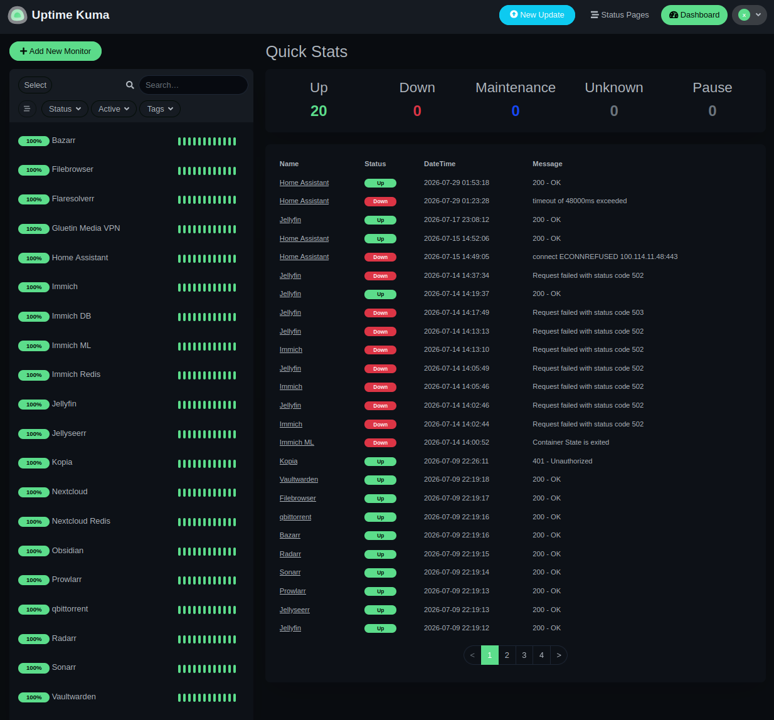Click the '401 - Unauthorized' message
Viewport: 774px width, 720px height.
[x=563, y=461]
